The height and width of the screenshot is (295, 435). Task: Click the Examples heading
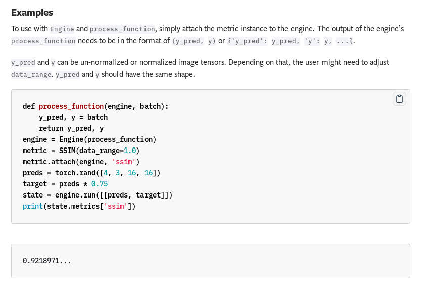[x=32, y=13]
